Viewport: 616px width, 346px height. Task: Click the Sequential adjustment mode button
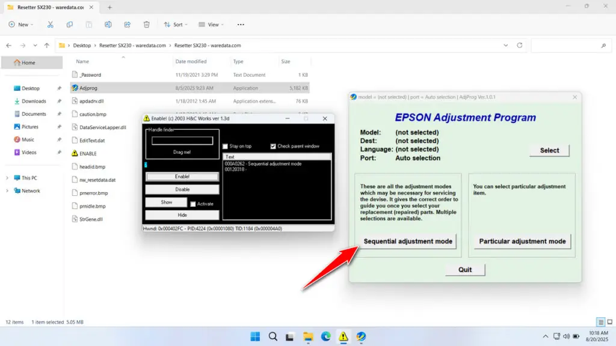[408, 241]
